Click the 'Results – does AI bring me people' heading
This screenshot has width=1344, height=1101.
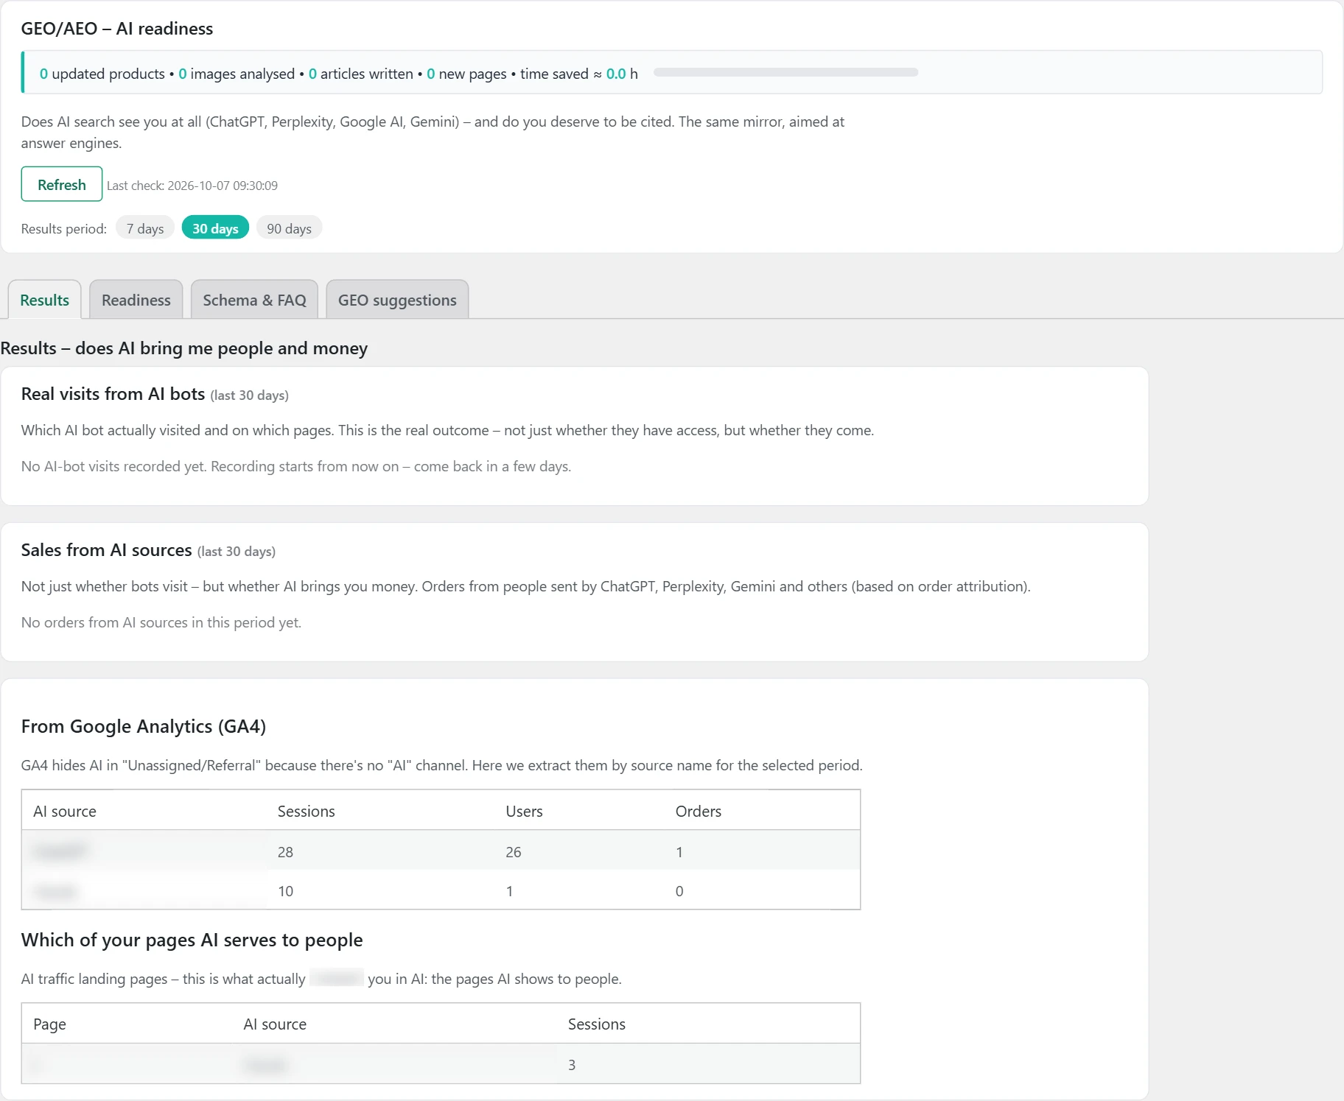[x=184, y=348]
